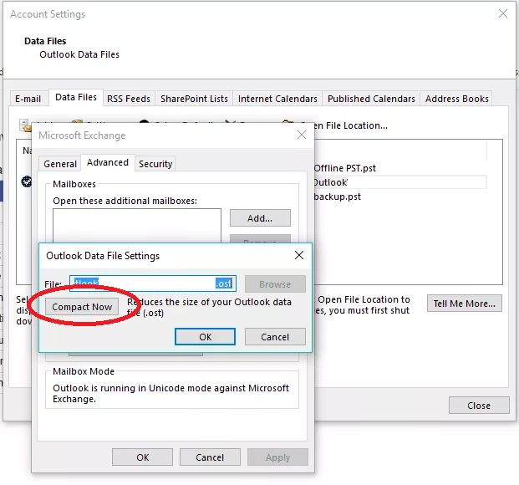519x485 pixels.
Task: Close the Outlook Data File Settings dialog
Action: 298,256
